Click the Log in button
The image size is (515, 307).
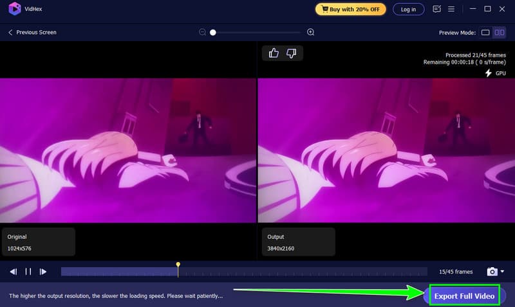click(x=408, y=9)
